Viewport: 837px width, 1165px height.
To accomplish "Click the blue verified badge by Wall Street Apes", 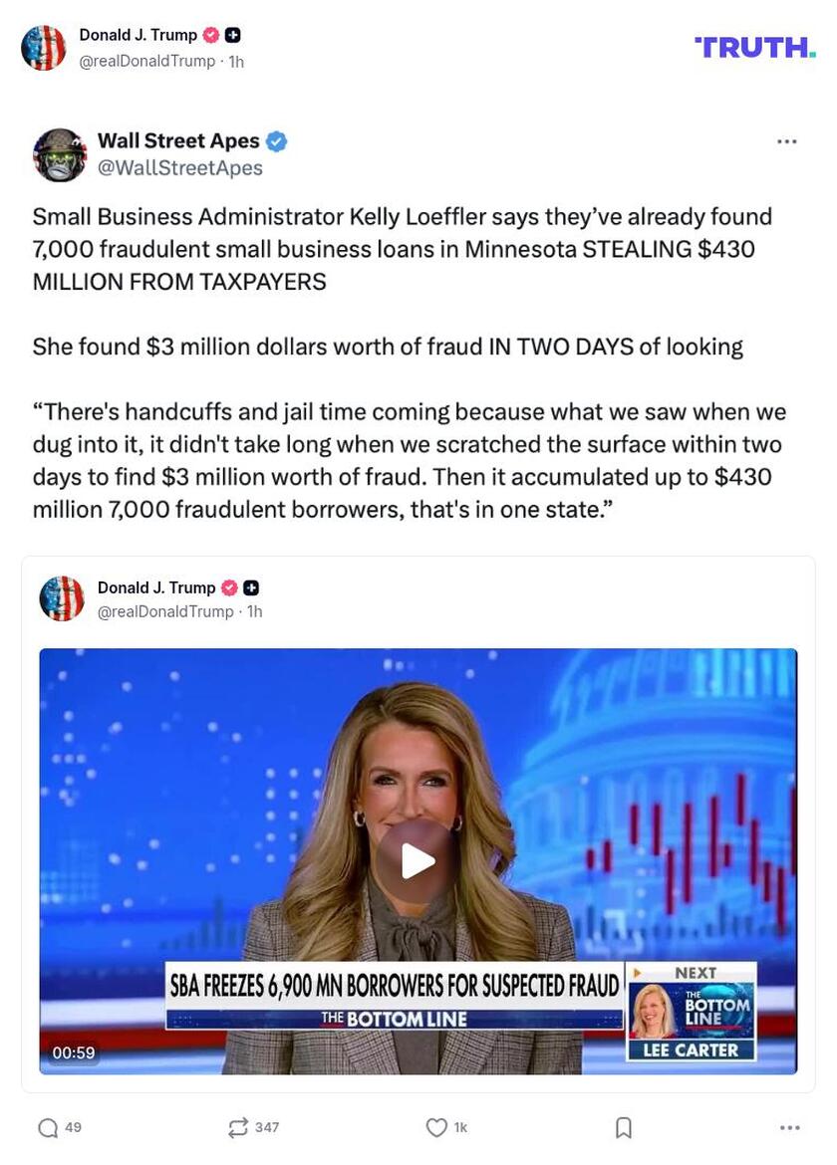I will tap(277, 141).
